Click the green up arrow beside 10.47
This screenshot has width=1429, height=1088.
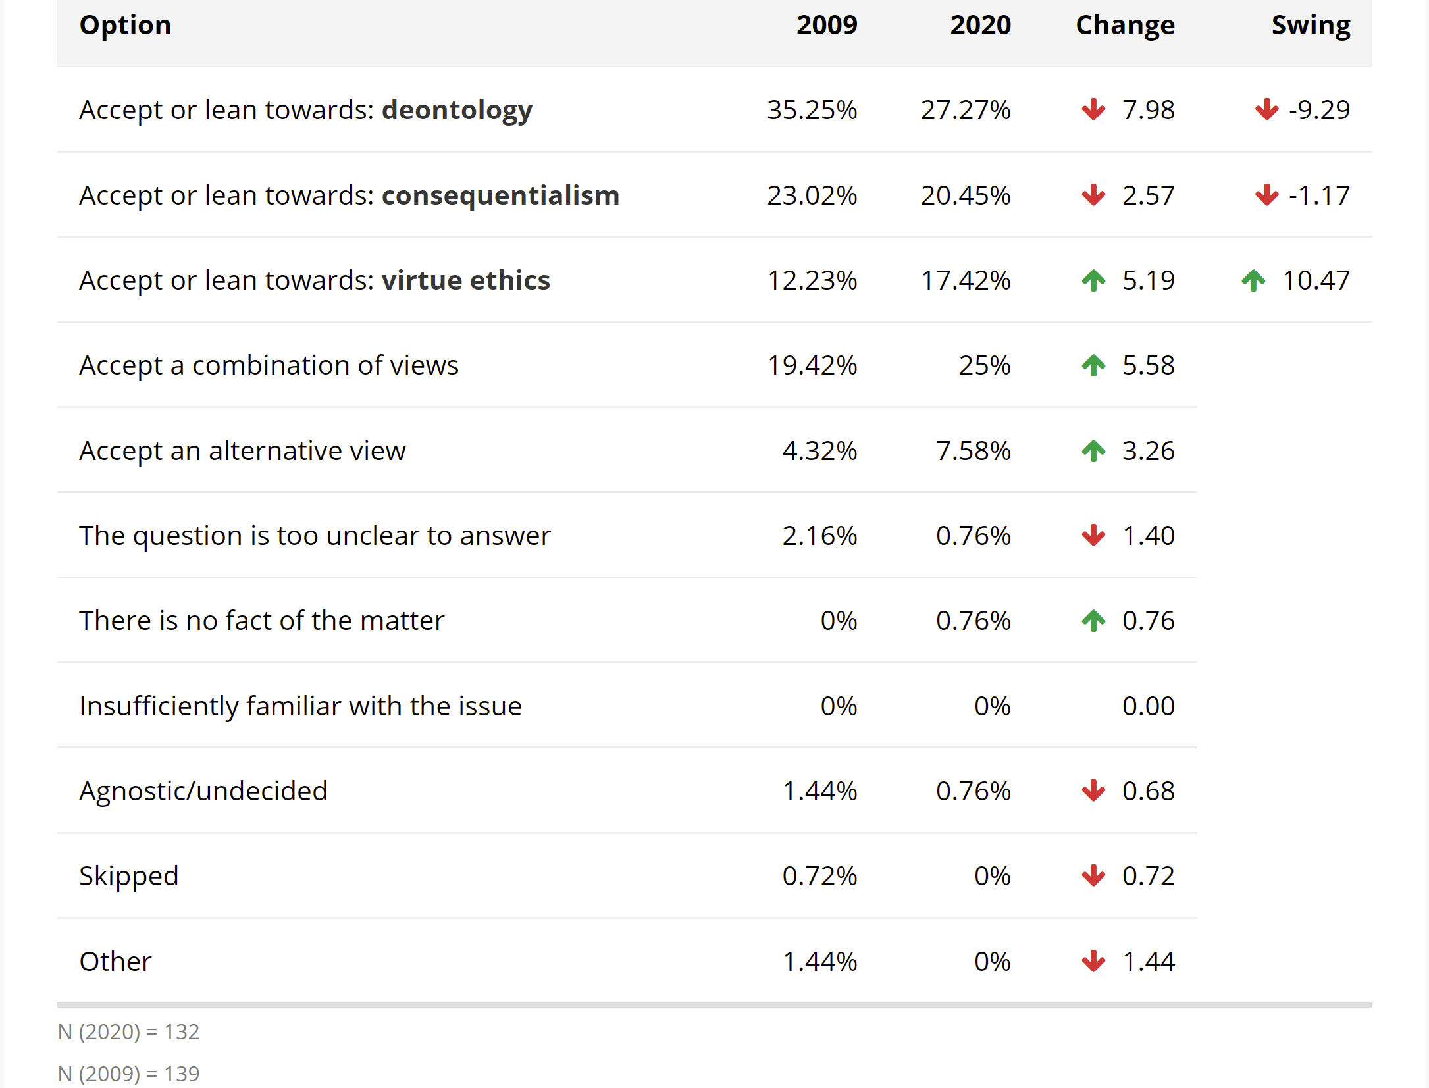click(x=1253, y=280)
